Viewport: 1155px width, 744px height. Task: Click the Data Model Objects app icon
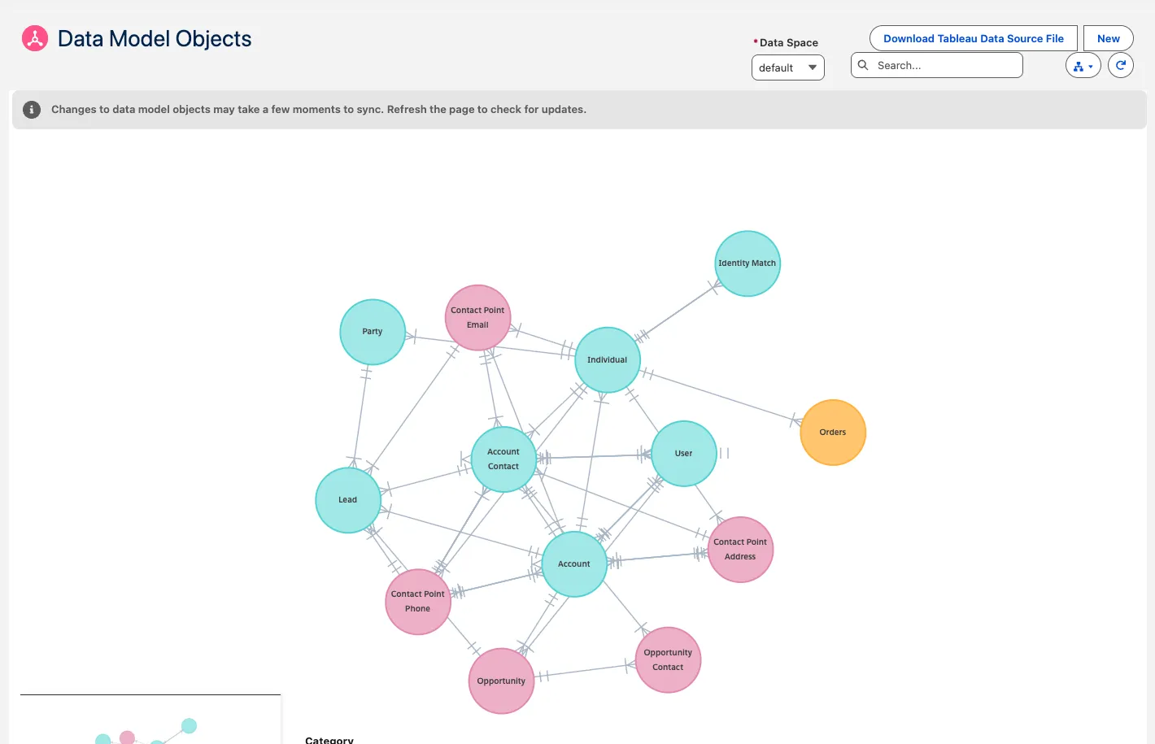pyautogui.click(x=35, y=38)
